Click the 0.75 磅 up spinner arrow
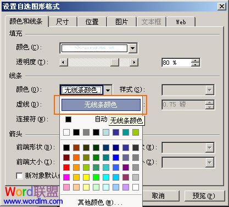The image size is (229, 207). pos(209,103)
